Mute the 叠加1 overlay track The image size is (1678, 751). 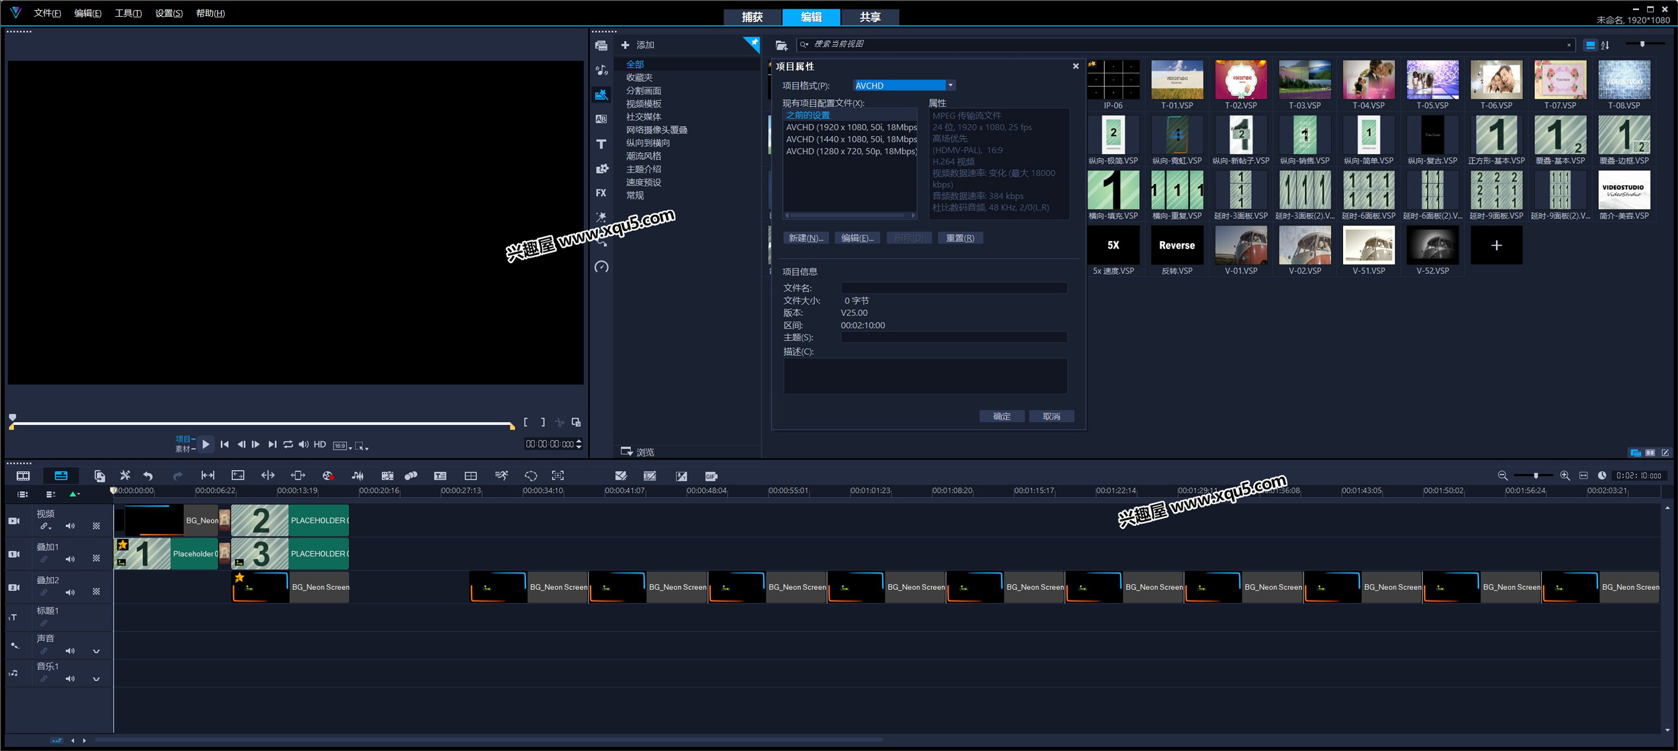(70, 559)
